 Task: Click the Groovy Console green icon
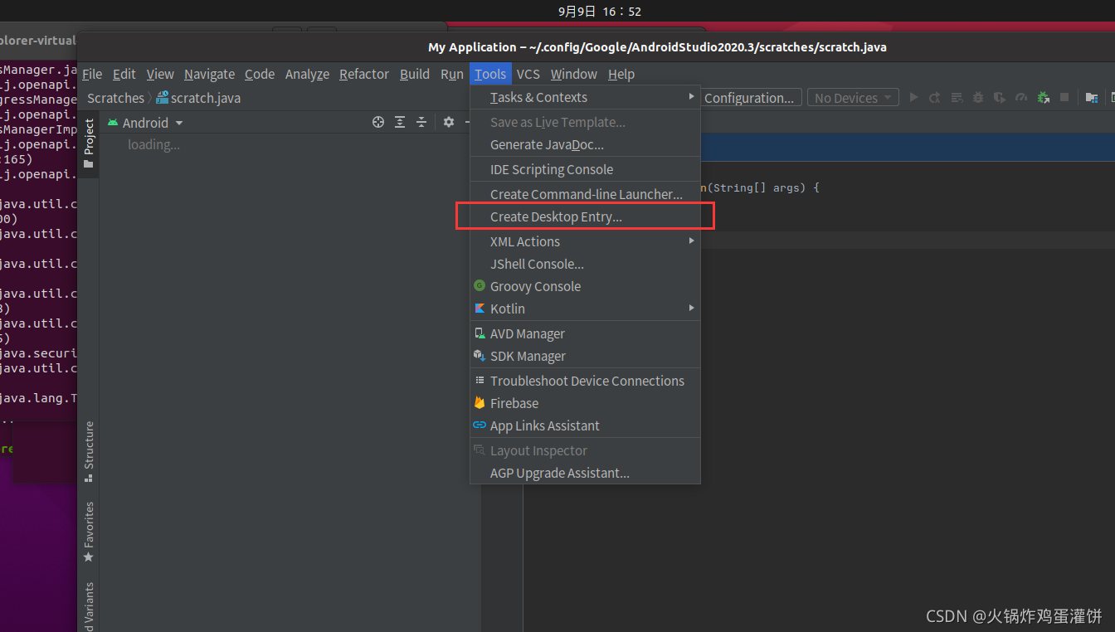(480, 285)
